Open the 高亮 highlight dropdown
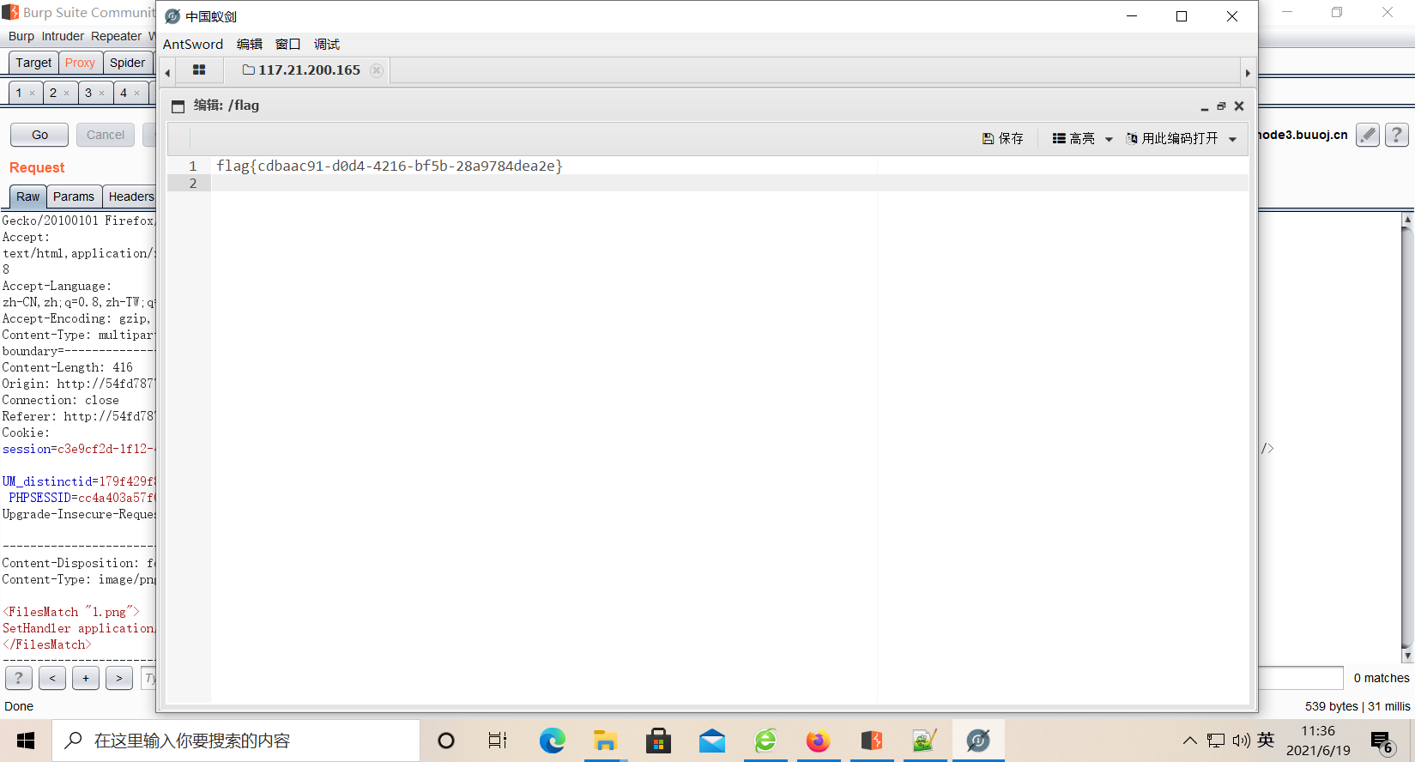Viewport: 1415px width, 762px height. 1082,138
